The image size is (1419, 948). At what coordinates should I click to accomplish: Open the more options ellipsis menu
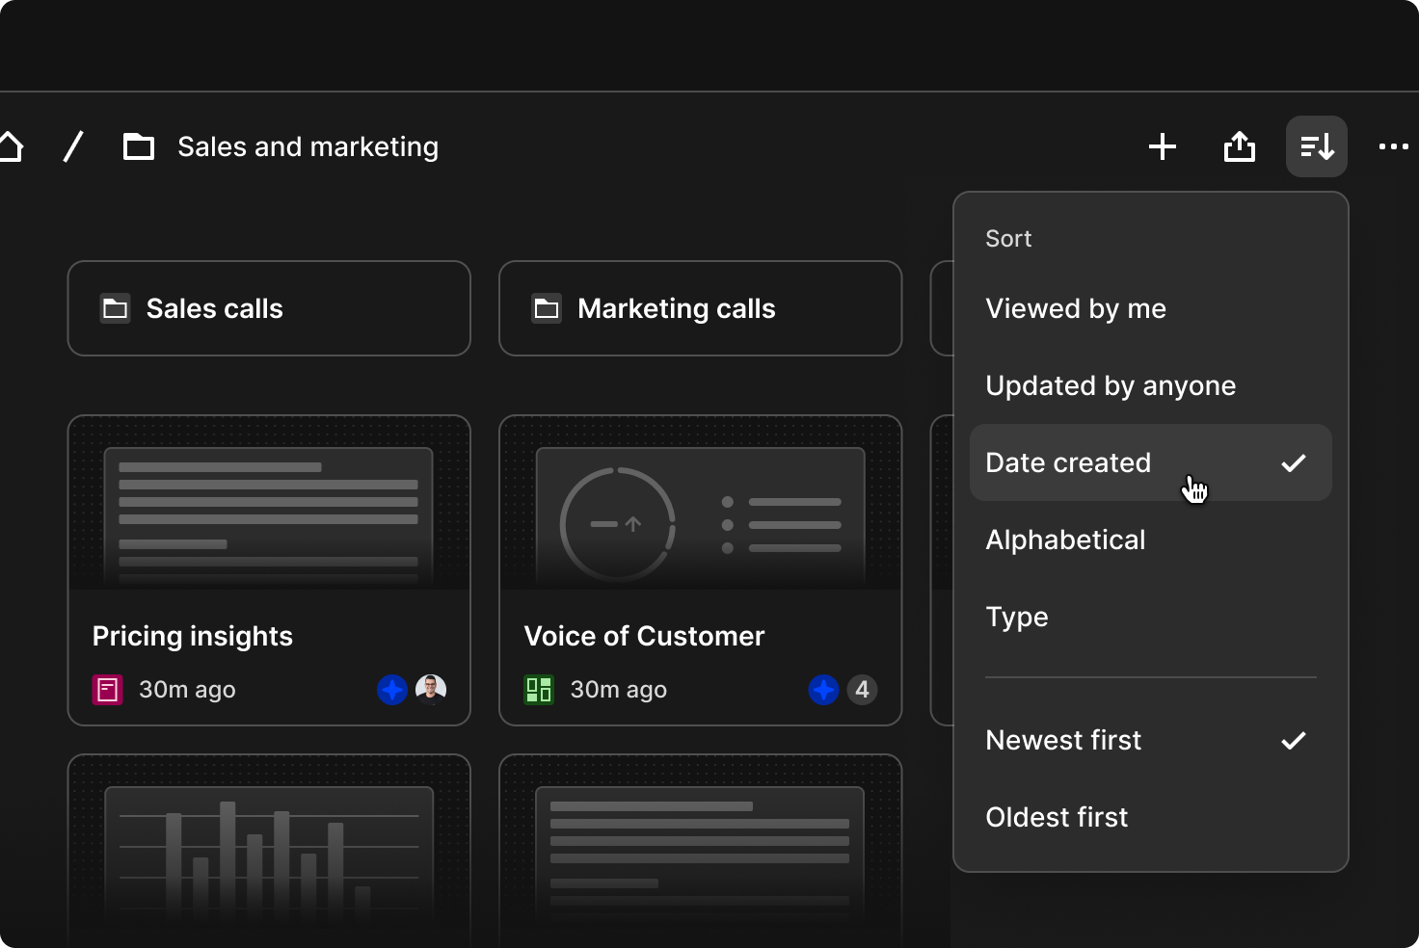coord(1393,146)
